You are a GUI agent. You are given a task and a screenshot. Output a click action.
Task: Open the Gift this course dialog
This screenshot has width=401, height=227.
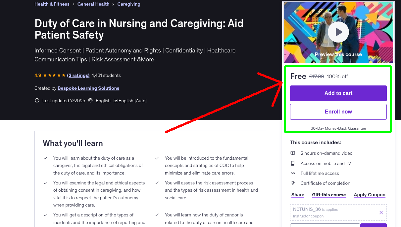(329, 195)
